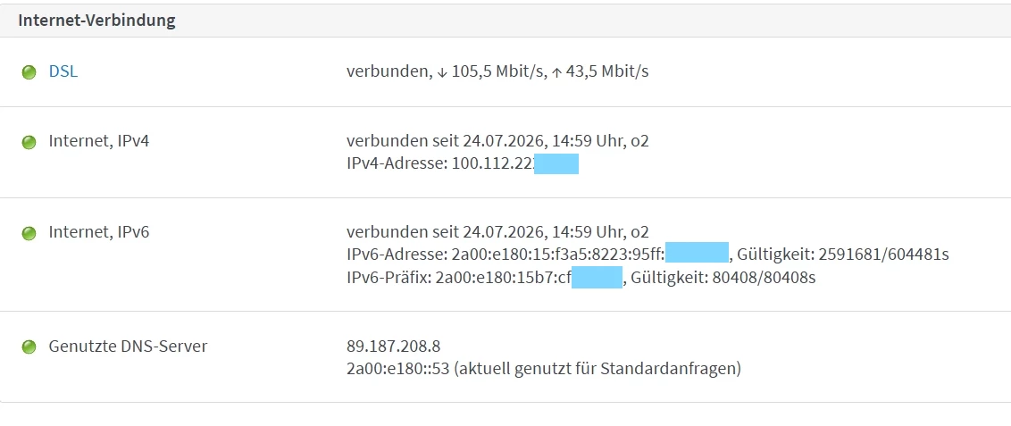Click the Internet, IPv6 label
This screenshot has height=426, width=1011.
pyautogui.click(x=98, y=232)
